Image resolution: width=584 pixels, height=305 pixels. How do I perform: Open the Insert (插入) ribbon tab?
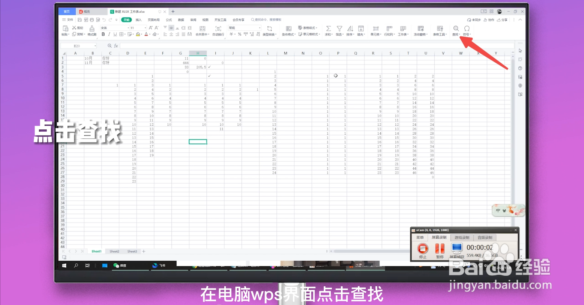(x=138, y=20)
